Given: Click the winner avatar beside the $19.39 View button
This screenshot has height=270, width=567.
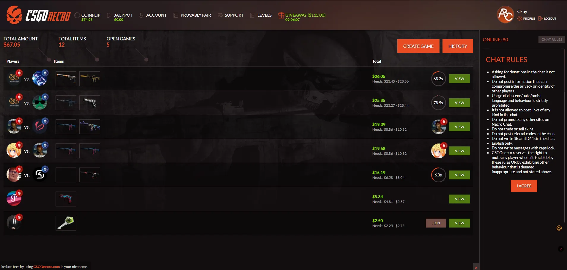Looking at the screenshot, I should tap(439, 127).
